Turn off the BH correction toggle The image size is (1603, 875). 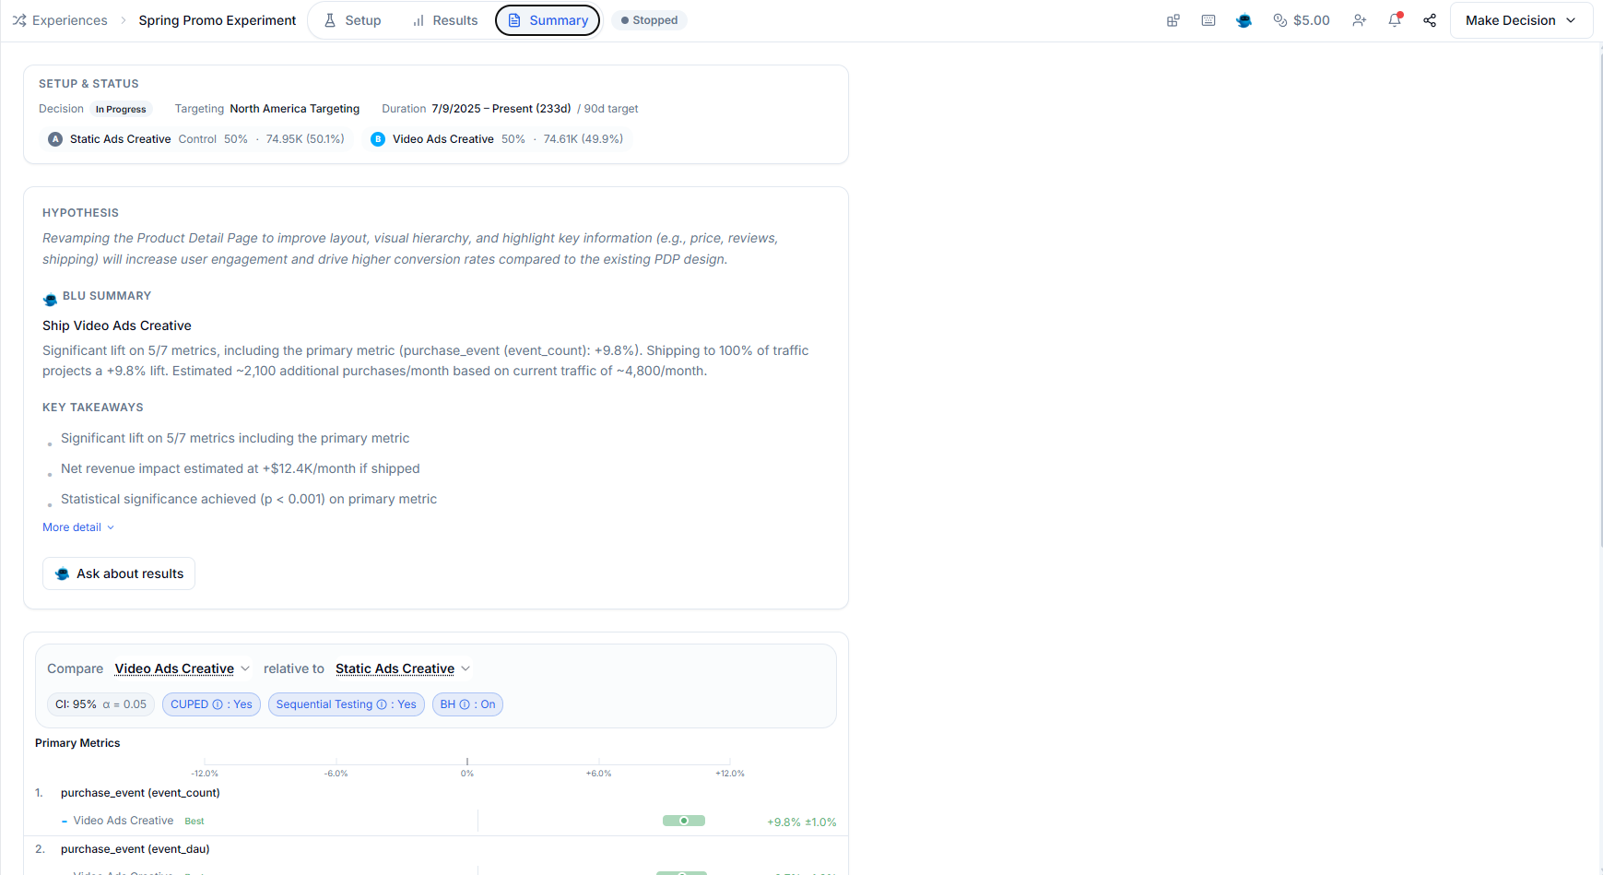(467, 704)
